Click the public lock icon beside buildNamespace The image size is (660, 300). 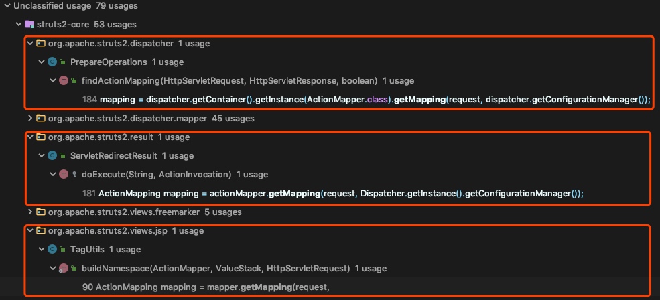coord(74,268)
